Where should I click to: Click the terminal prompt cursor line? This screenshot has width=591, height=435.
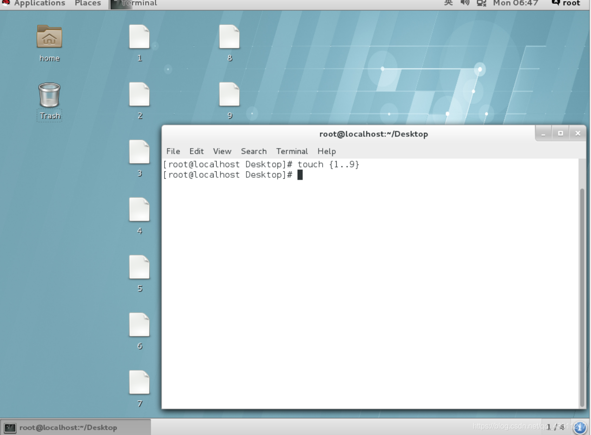(232, 175)
